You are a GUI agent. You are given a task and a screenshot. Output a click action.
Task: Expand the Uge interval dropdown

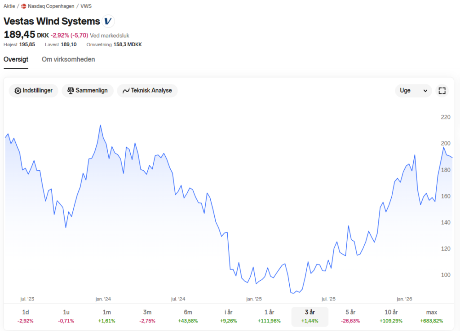pyautogui.click(x=413, y=91)
